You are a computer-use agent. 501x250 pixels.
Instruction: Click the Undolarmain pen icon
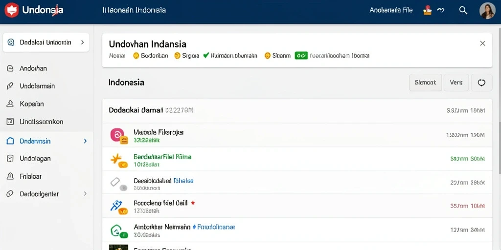[x=10, y=86]
